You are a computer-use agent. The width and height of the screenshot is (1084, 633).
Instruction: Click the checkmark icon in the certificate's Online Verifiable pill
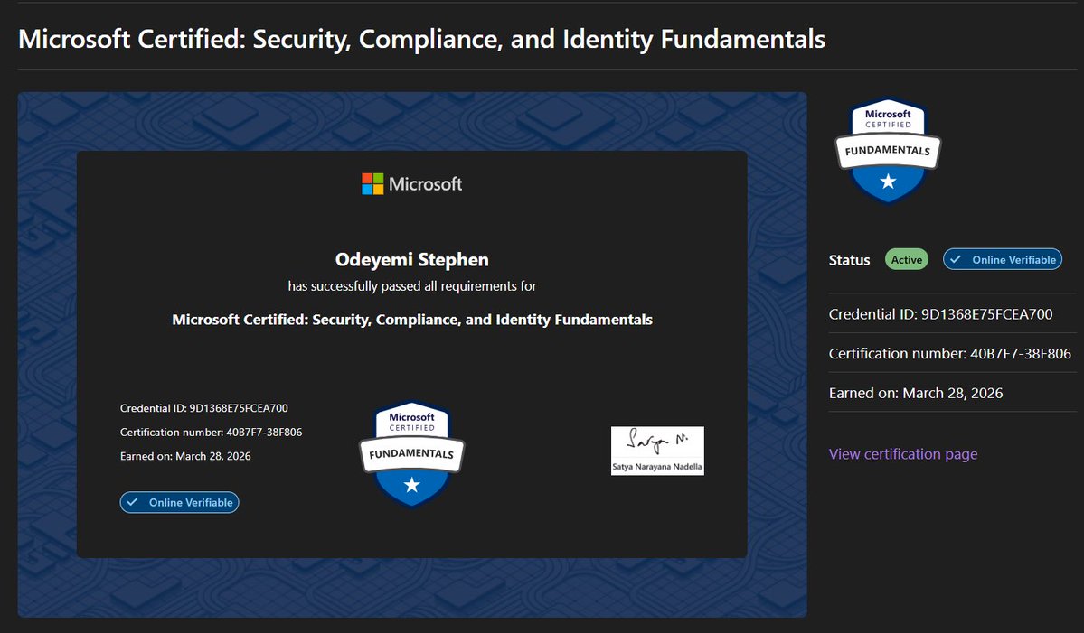click(132, 503)
